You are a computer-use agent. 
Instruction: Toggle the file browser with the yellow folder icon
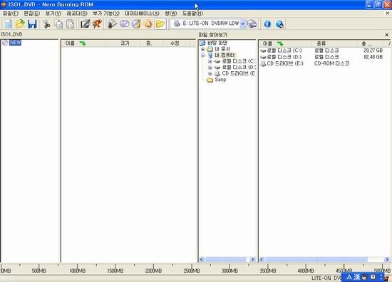point(160,24)
